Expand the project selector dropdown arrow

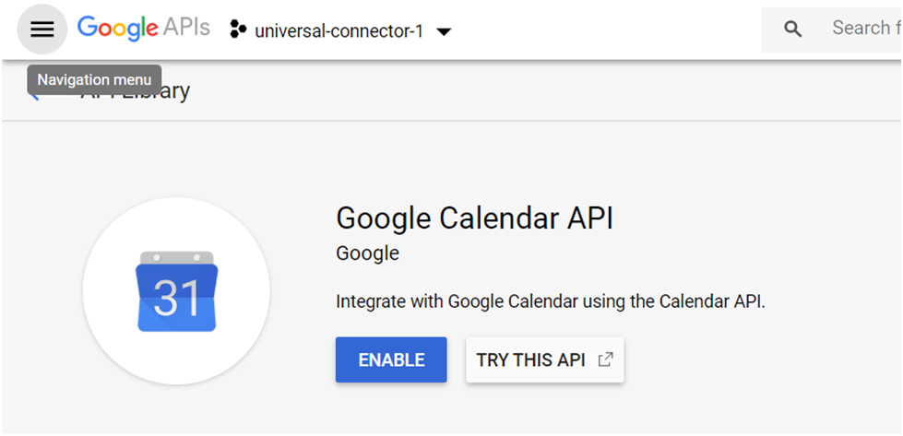444,31
